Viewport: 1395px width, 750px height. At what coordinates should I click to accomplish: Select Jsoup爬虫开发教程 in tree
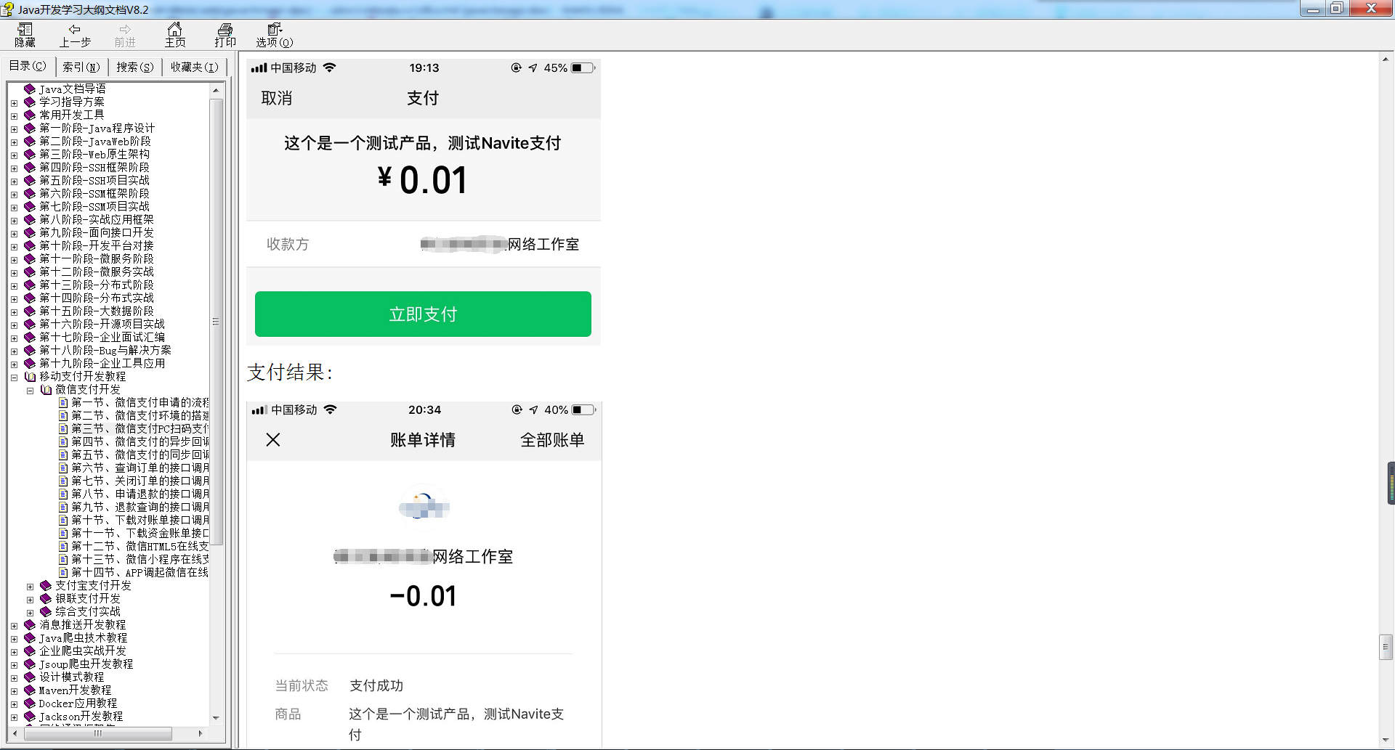pos(86,664)
